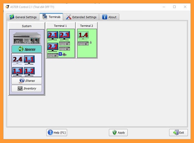Open the Shares section

[27, 81]
